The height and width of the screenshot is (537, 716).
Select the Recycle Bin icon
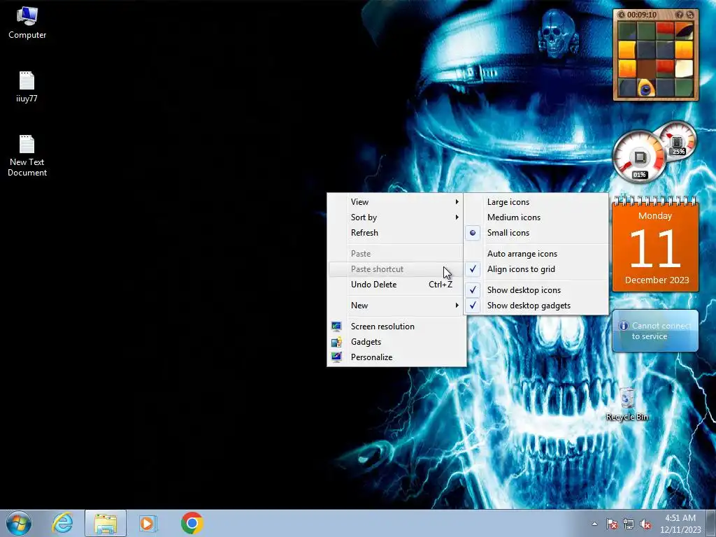pos(627,404)
